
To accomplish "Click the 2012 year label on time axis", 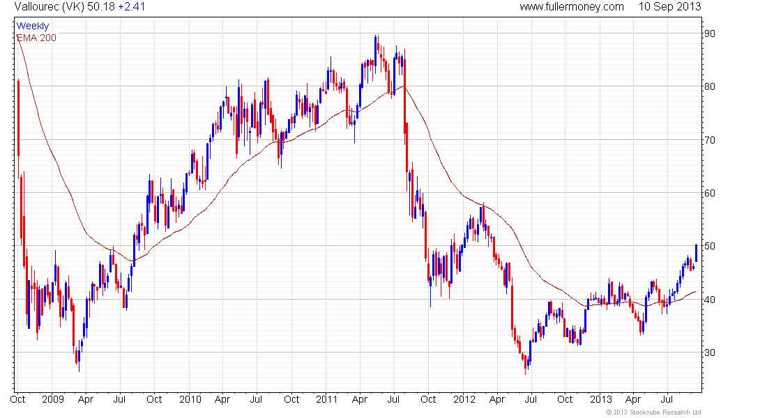I will click(x=464, y=399).
